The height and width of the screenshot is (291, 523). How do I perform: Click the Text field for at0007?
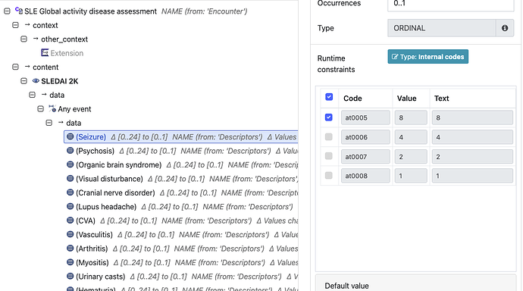click(472, 156)
